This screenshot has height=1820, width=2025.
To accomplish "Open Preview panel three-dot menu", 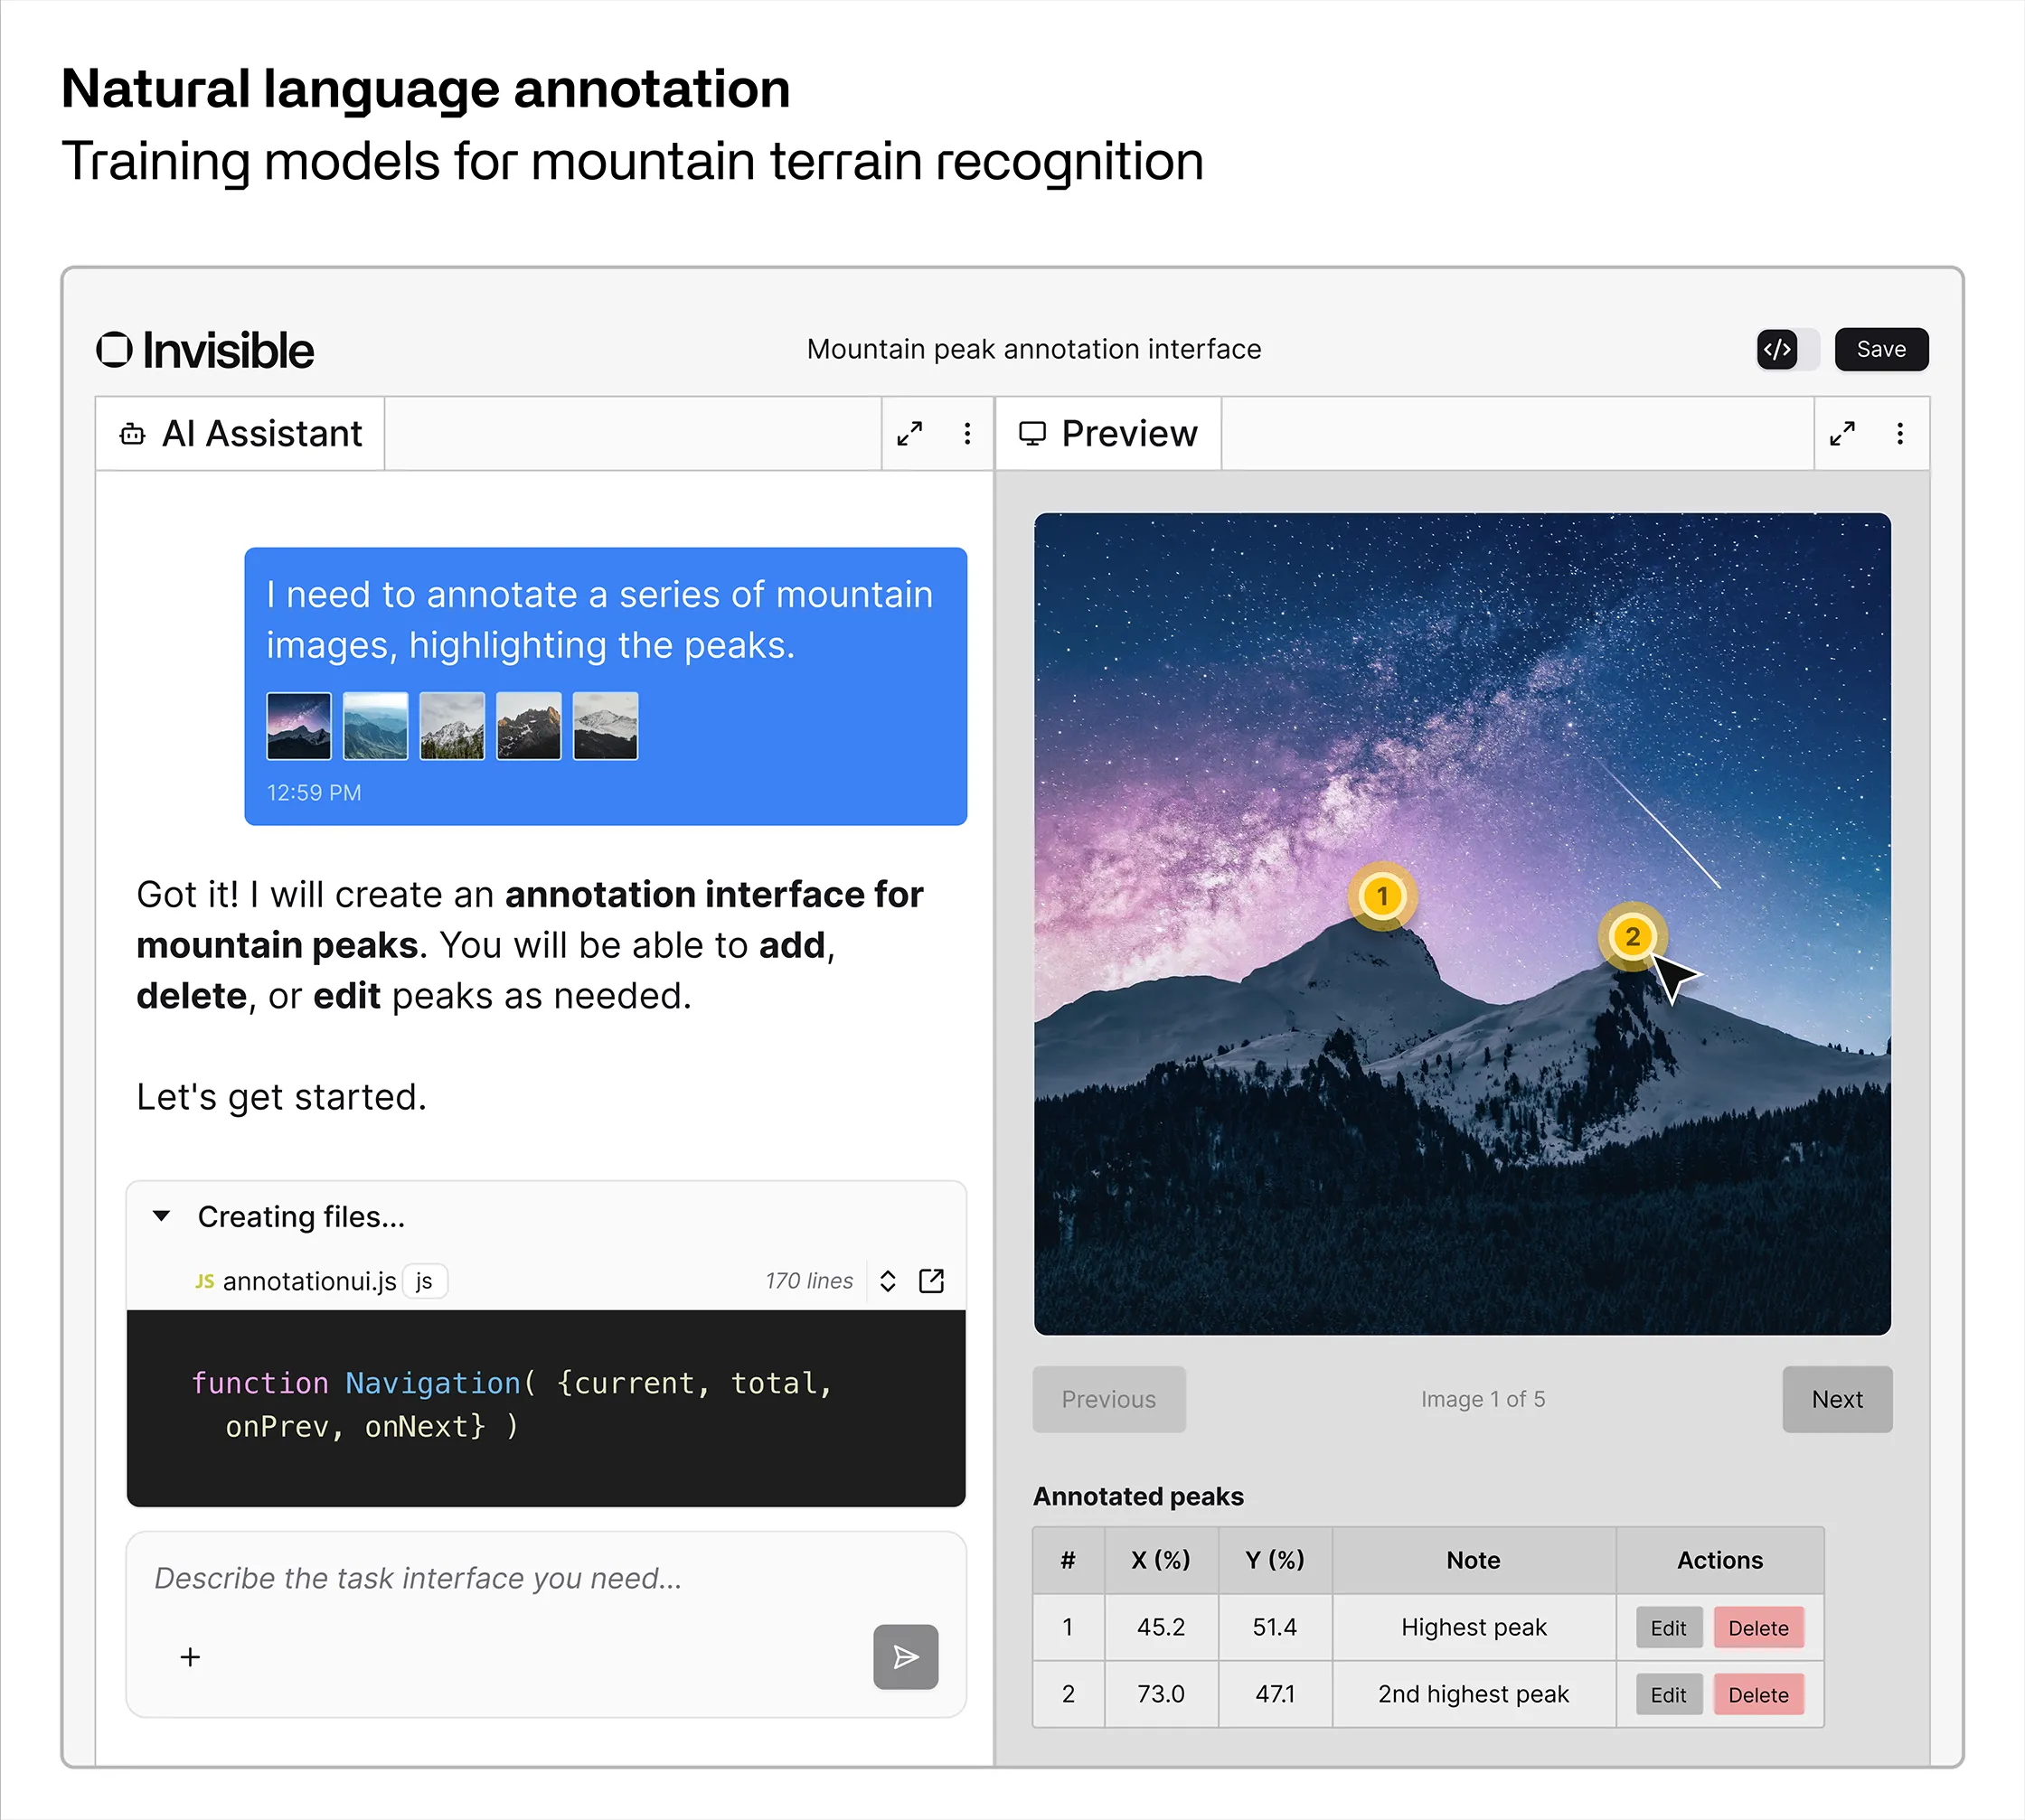I will [1899, 433].
